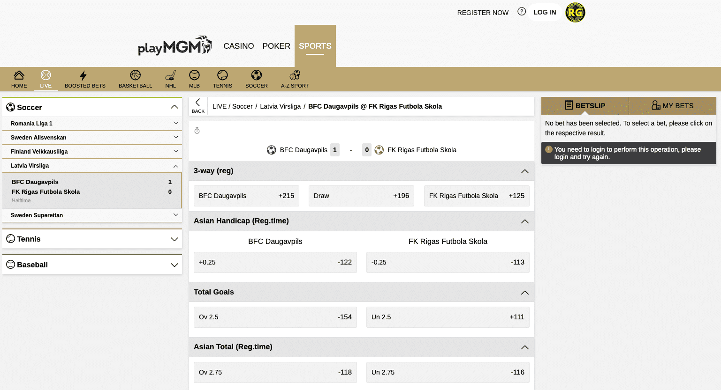This screenshot has width=721, height=390.
Task: Click the playMGM logo
Action: pyautogui.click(x=175, y=46)
